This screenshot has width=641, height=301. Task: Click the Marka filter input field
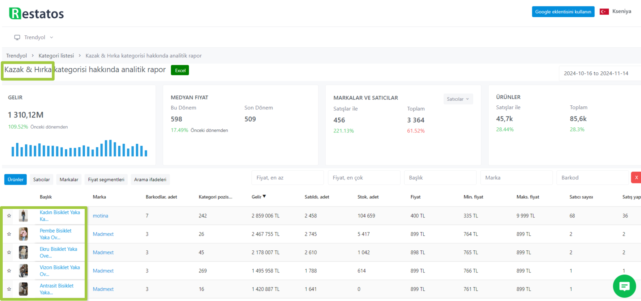pyautogui.click(x=516, y=178)
